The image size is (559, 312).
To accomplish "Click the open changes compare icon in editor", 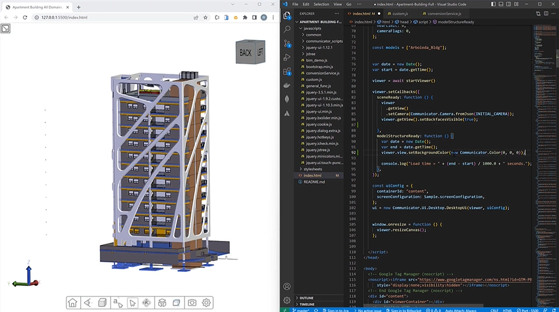I will point(538,14).
